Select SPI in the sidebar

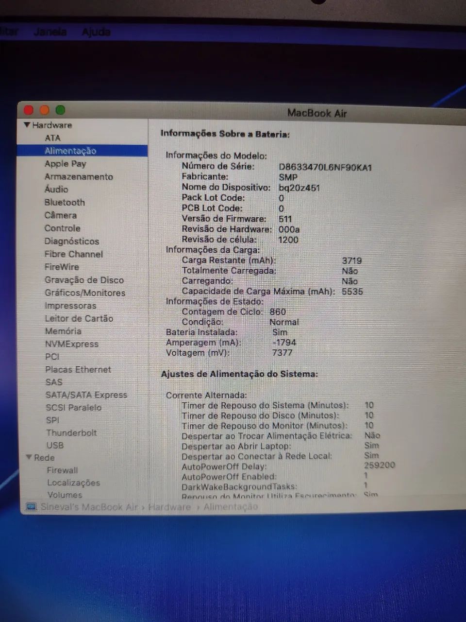52,420
